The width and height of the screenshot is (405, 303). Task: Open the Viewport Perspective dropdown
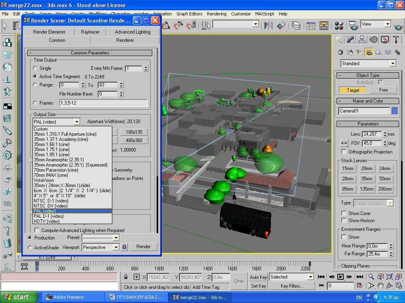pyautogui.click(x=100, y=247)
